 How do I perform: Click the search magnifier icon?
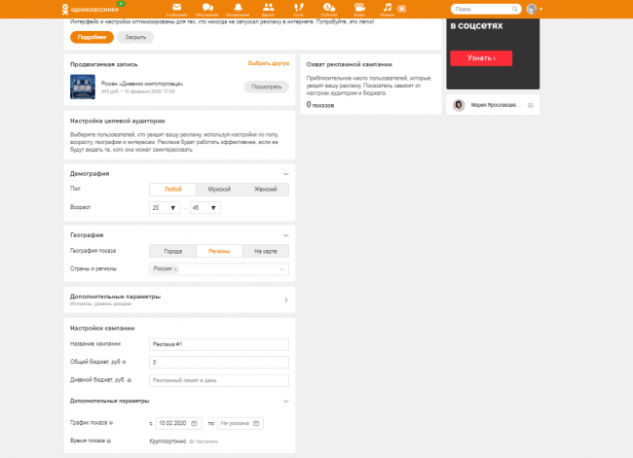(515, 9)
